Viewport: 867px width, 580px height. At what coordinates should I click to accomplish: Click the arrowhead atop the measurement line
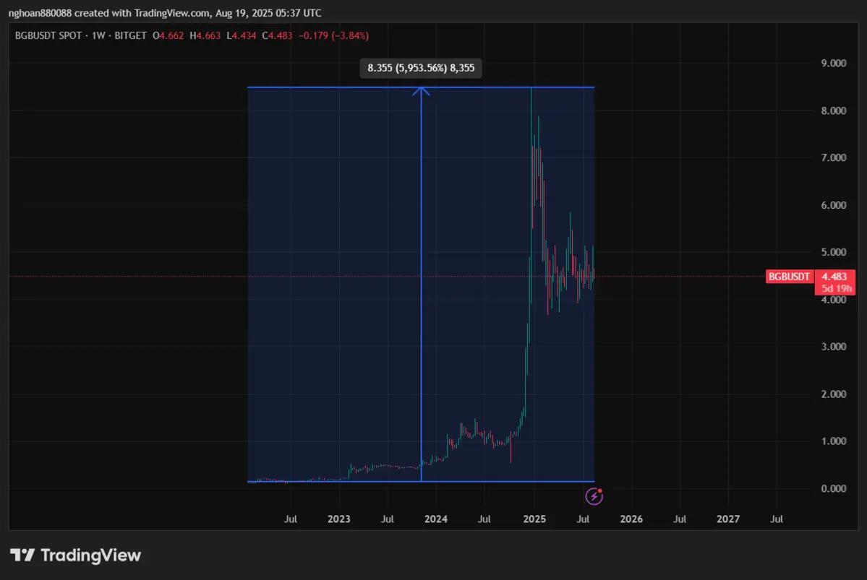pos(422,90)
